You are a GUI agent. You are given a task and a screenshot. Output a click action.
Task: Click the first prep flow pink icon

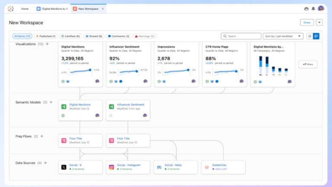click(64, 141)
